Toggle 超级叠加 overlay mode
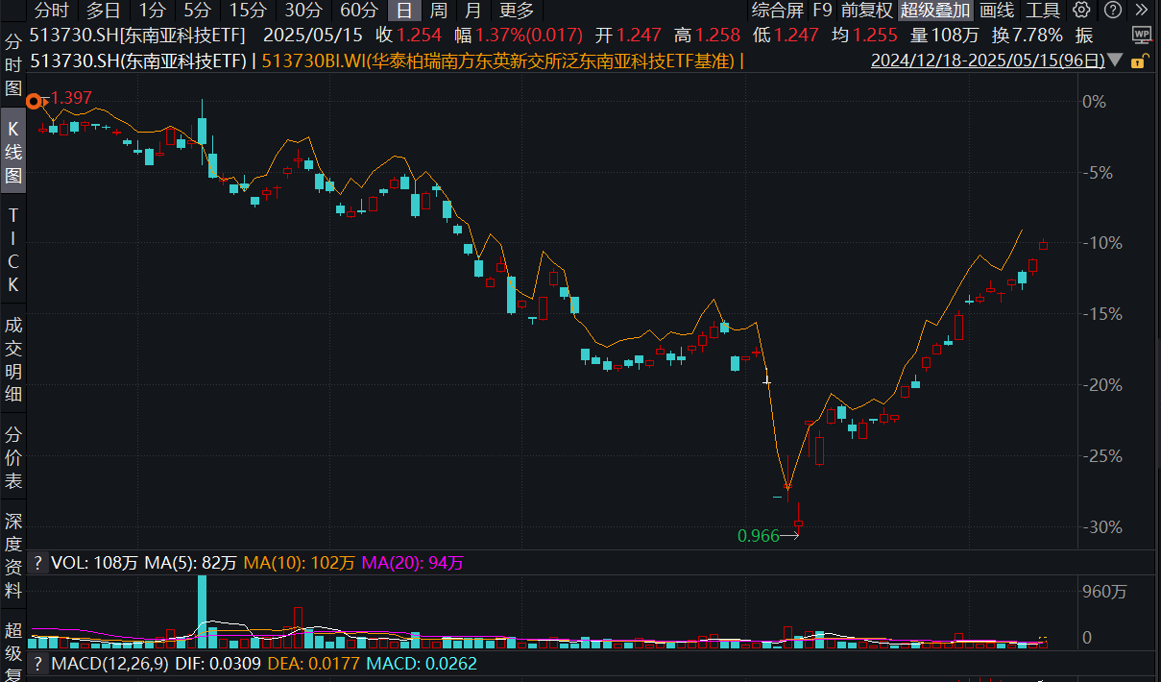Viewport: 1161px width, 682px height. tap(936, 11)
